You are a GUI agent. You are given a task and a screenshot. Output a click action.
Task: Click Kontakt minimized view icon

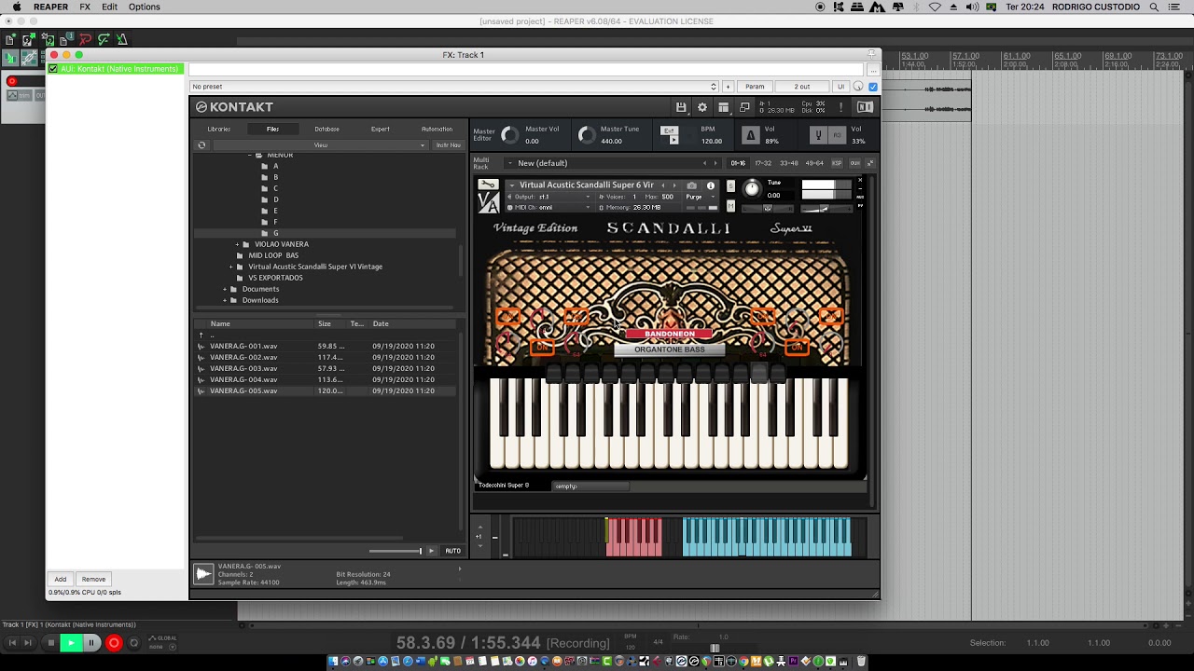coord(743,107)
